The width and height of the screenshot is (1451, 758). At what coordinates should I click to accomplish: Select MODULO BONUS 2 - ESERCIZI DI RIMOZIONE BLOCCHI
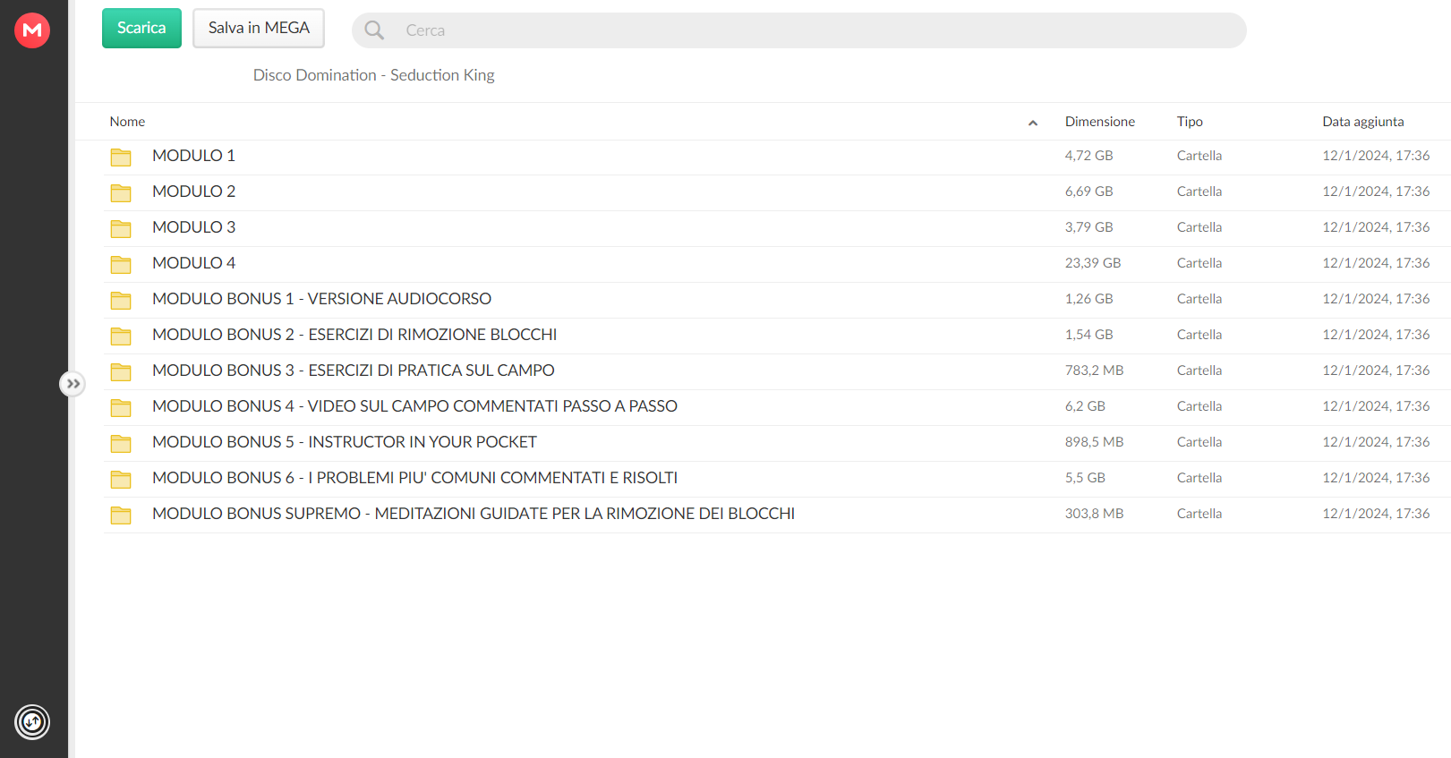point(354,335)
